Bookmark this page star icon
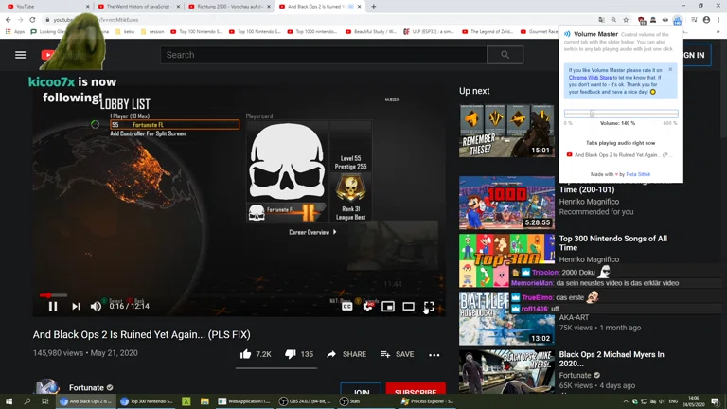 pyautogui.click(x=626, y=20)
